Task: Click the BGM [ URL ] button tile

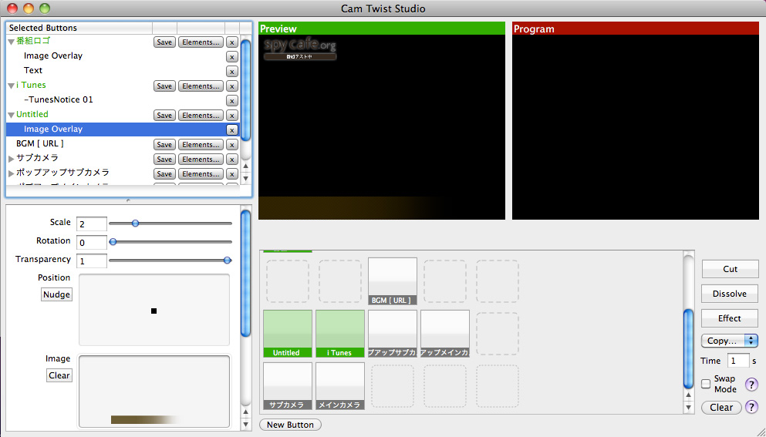Action: coord(392,281)
